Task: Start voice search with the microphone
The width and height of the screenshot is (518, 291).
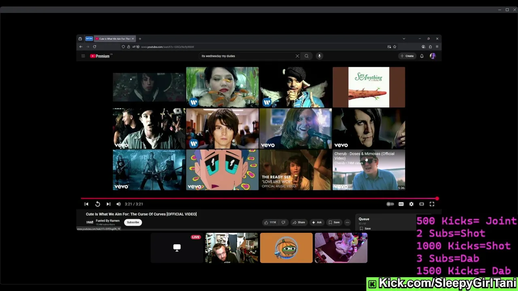Action: (319, 56)
